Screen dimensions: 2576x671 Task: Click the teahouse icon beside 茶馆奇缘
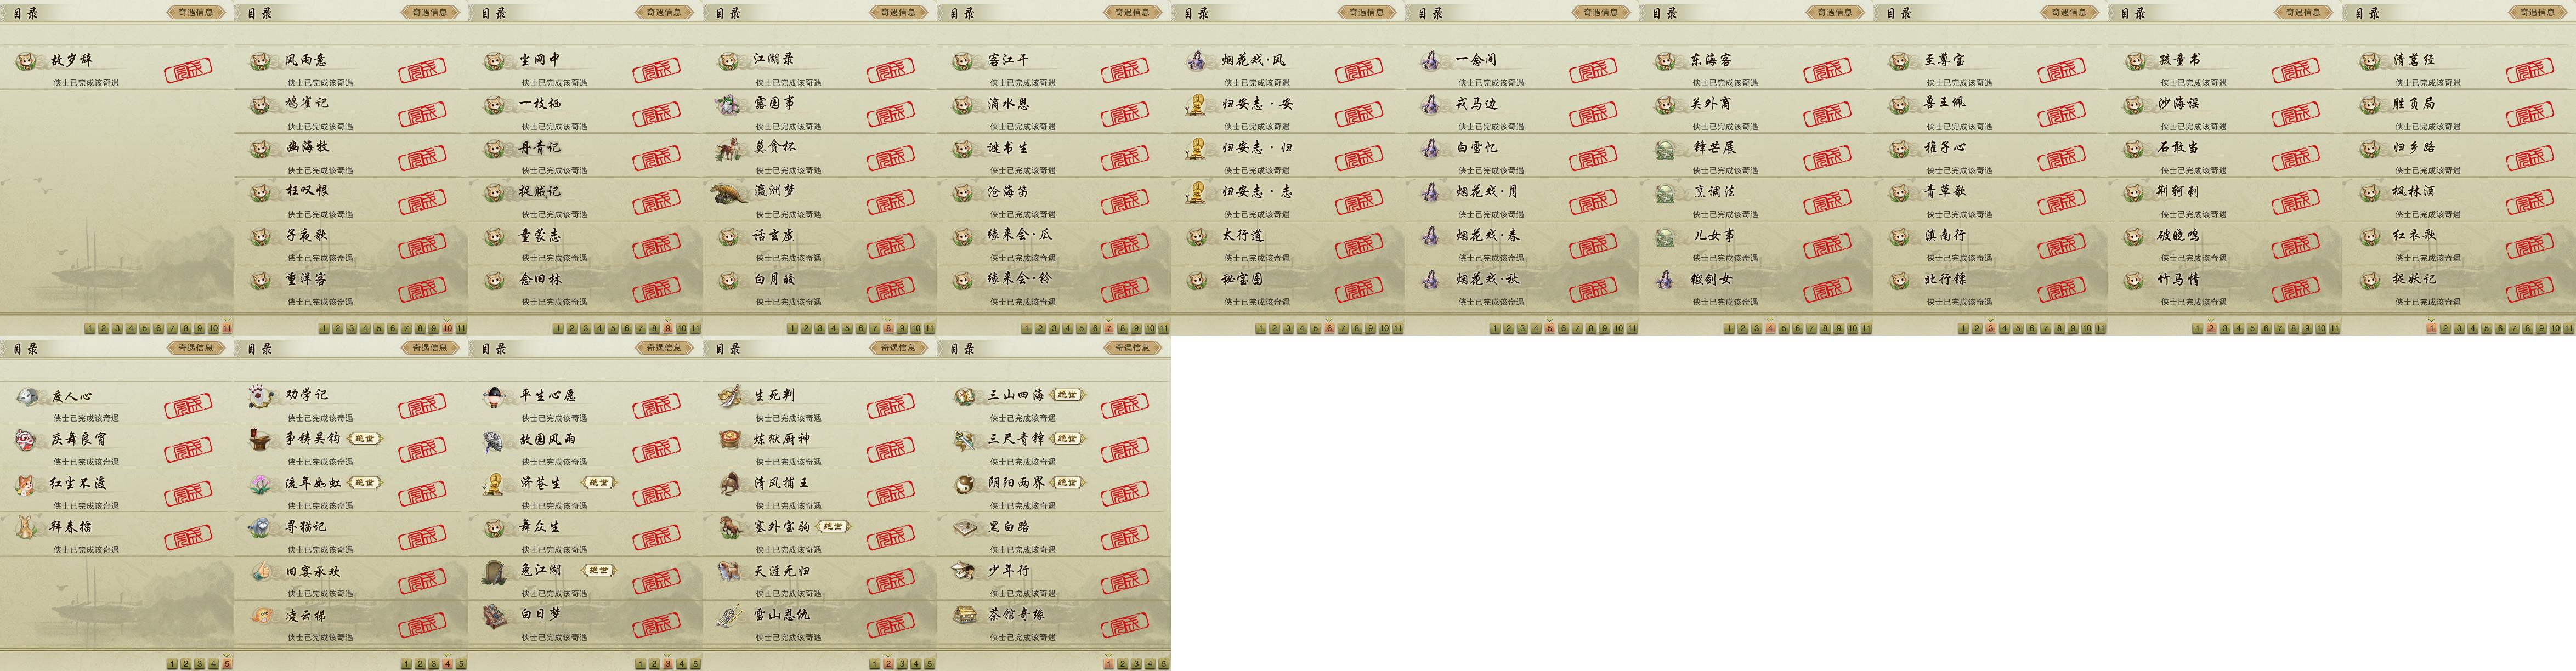tap(964, 615)
